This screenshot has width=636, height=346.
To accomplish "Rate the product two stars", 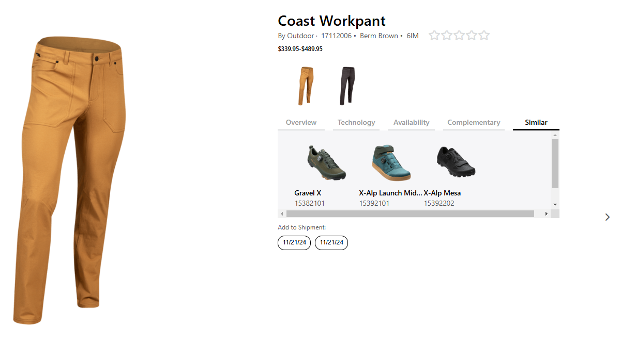I will coord(447,36).
